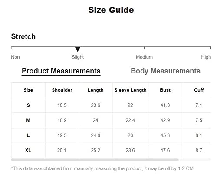The image size is (217, 178).
Task: Click the black triangle stretch marker
Action: (x=78, y=49)
